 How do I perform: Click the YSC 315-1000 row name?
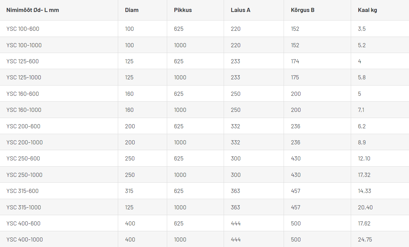click(x=24, y=207)
